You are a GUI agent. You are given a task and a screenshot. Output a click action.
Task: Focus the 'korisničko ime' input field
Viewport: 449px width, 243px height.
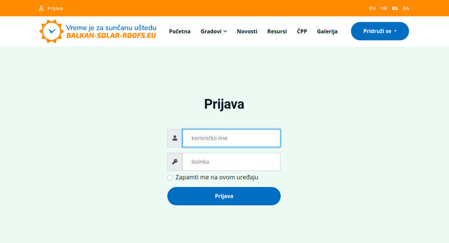coord(231,138)
